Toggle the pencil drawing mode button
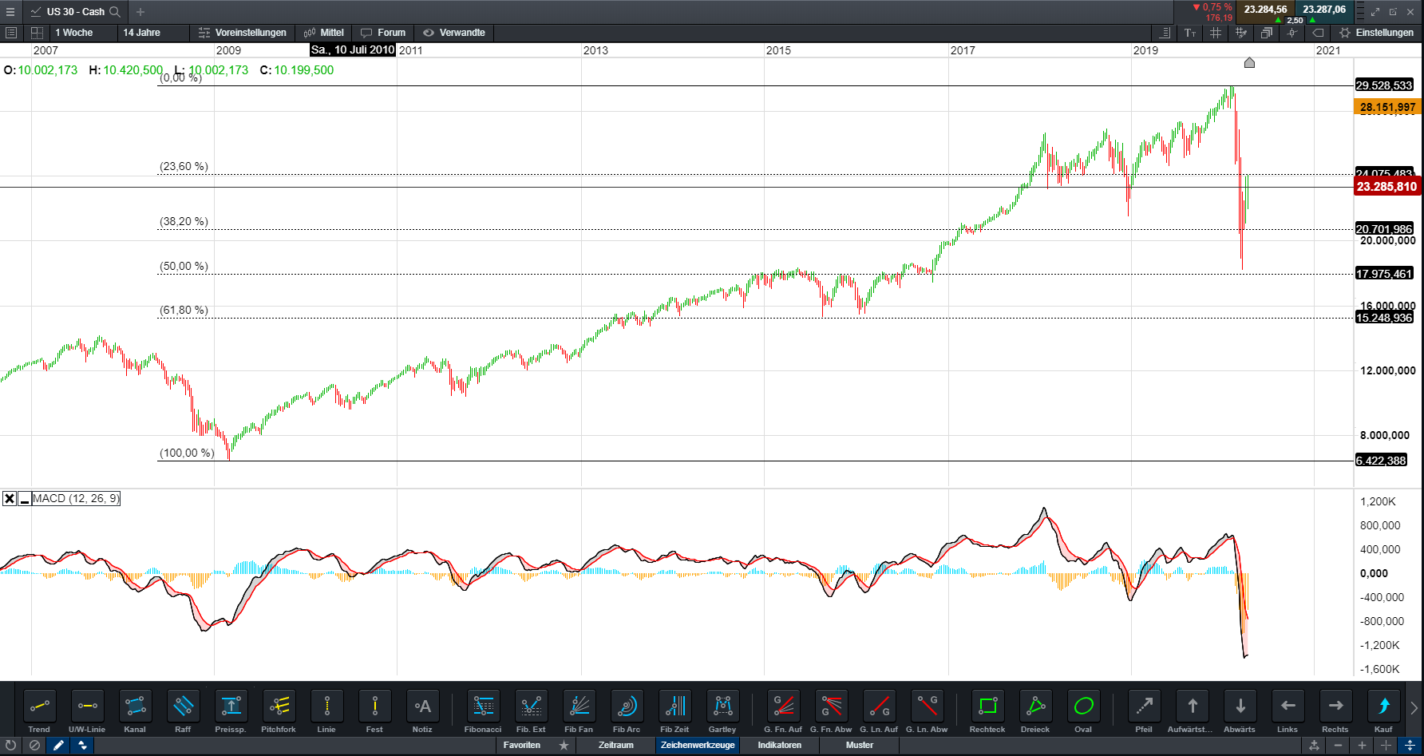This screenshot has width=1424, height=756. click(x=58, y=746)
